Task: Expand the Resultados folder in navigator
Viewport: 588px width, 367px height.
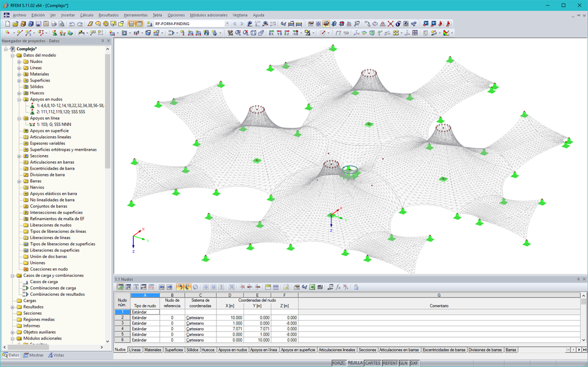Action: coord(13,307)
